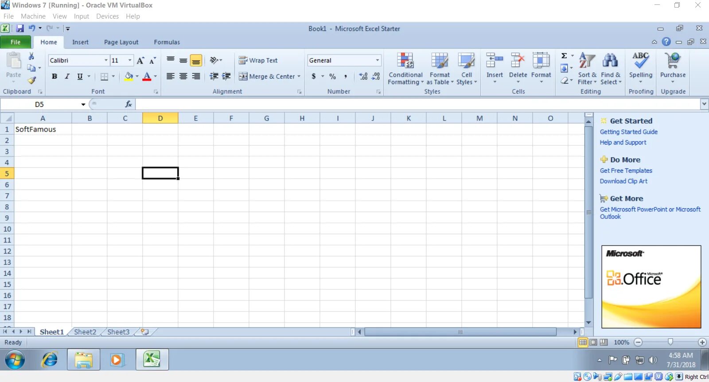The height and width of the screenshot is (382, 709).
Task: Open the Getting Started Guide link
Action: [628, 132]
